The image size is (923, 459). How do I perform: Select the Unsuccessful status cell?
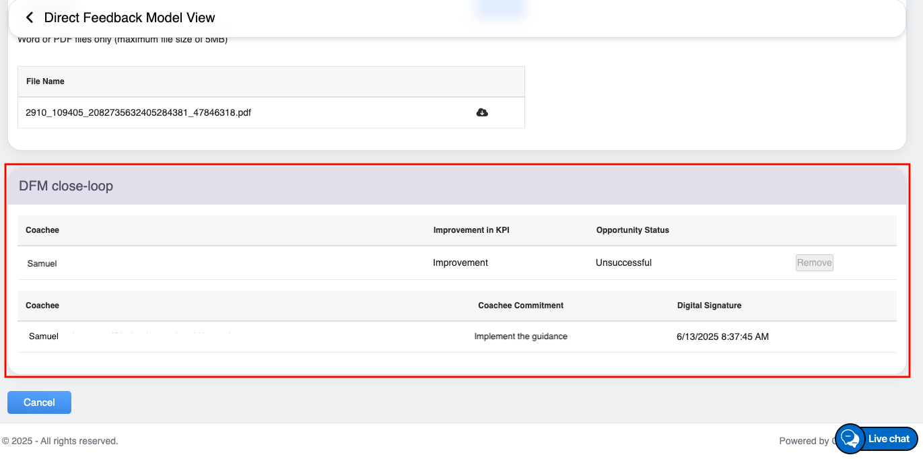[623, 262]
